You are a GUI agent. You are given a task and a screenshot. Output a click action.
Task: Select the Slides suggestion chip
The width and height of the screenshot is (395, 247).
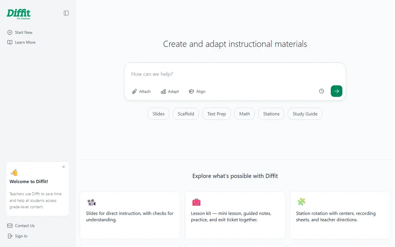pos(158,114)
